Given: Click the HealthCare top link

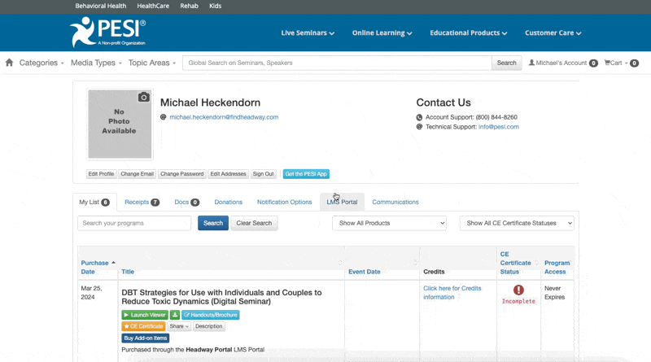Looking at the screenshot, I should pos(153,6).
